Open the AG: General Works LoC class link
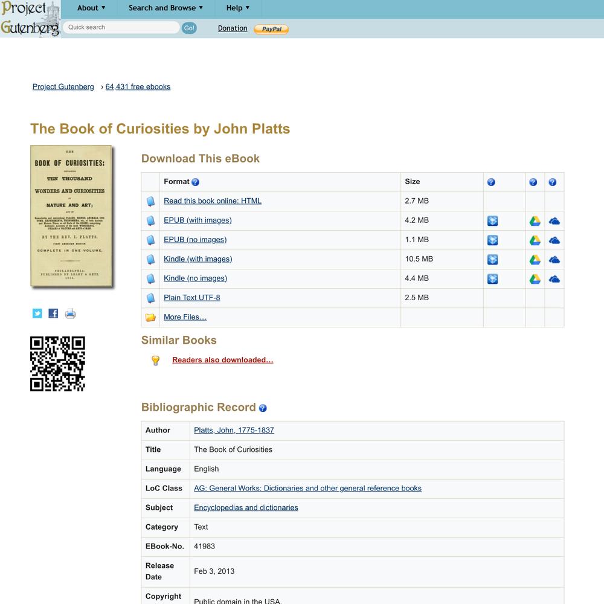The height and width of the screenshot is (604, 604). (x=308, y=488)
